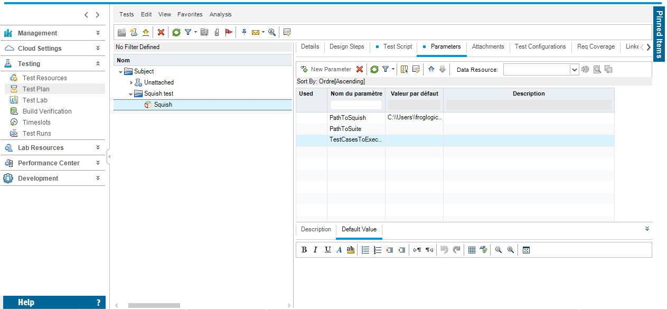
Task: Expand the Unattached folder node
Action: 131,82
